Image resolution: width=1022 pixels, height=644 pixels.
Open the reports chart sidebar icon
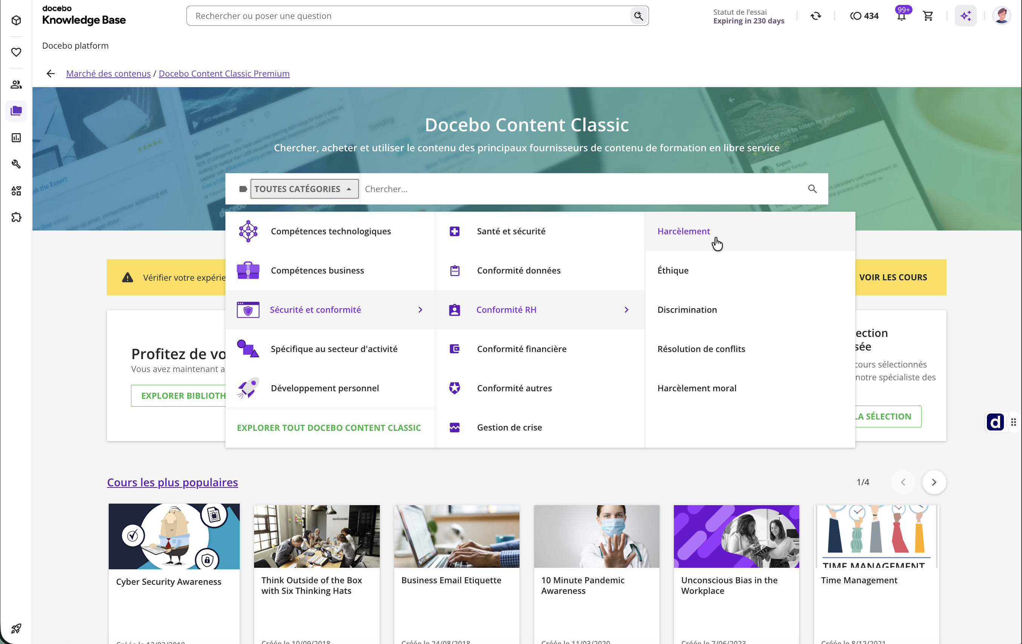(x=16, y=137)
